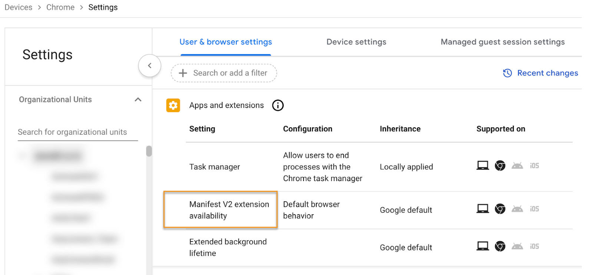Screen dimensions: 593x275
Task: Collapse the left Settings sidebar panel
Action: point(150,66)
